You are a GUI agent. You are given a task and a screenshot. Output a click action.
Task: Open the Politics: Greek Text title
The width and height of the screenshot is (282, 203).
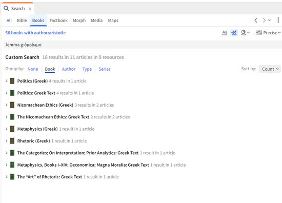36,93
